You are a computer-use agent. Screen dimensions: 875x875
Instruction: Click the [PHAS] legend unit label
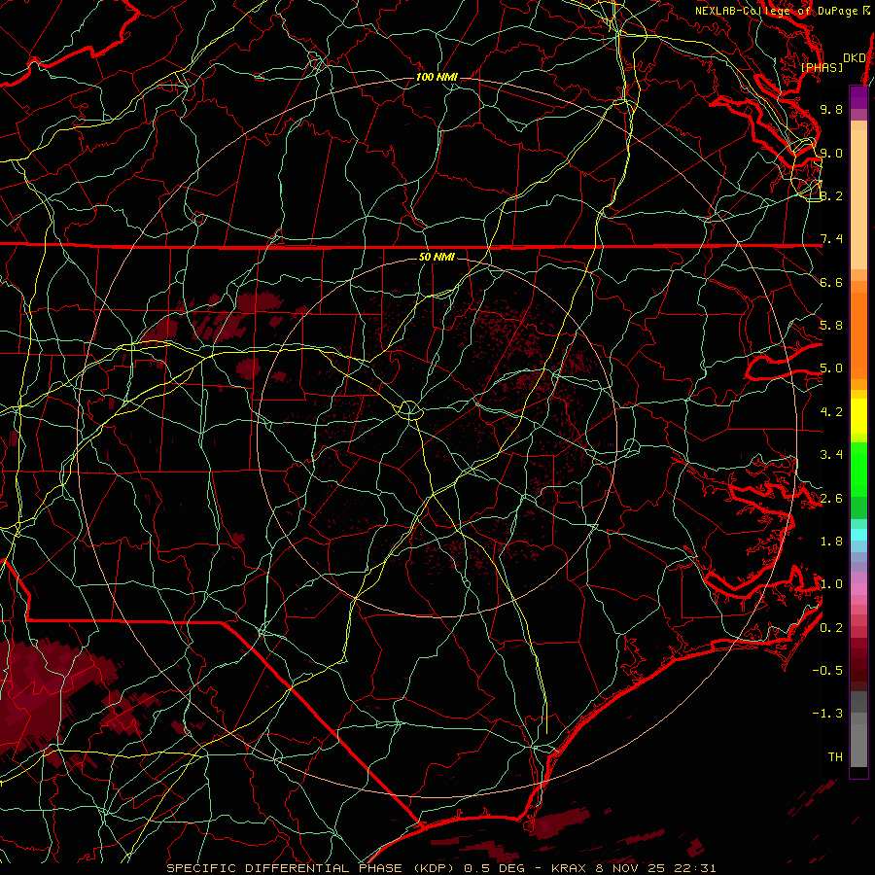822,67
